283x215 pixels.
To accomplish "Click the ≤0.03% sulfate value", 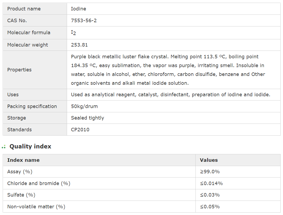I will pyautogui.click(x=210, y=195).
